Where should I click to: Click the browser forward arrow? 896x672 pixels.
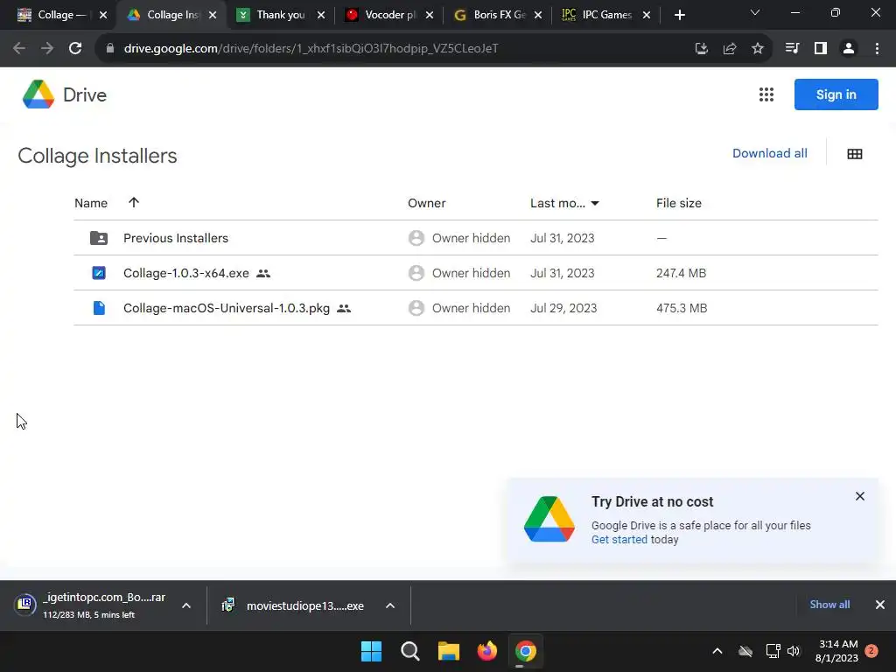[x=47, y=49]
